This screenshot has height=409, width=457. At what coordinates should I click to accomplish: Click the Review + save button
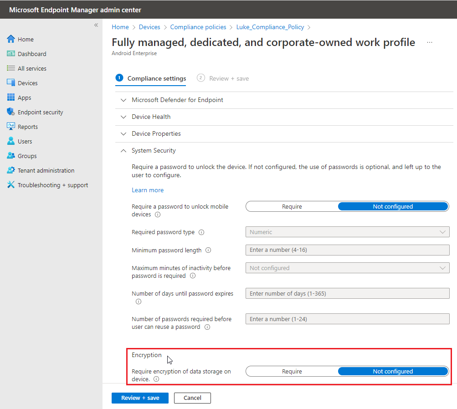[x=139, y=398]
